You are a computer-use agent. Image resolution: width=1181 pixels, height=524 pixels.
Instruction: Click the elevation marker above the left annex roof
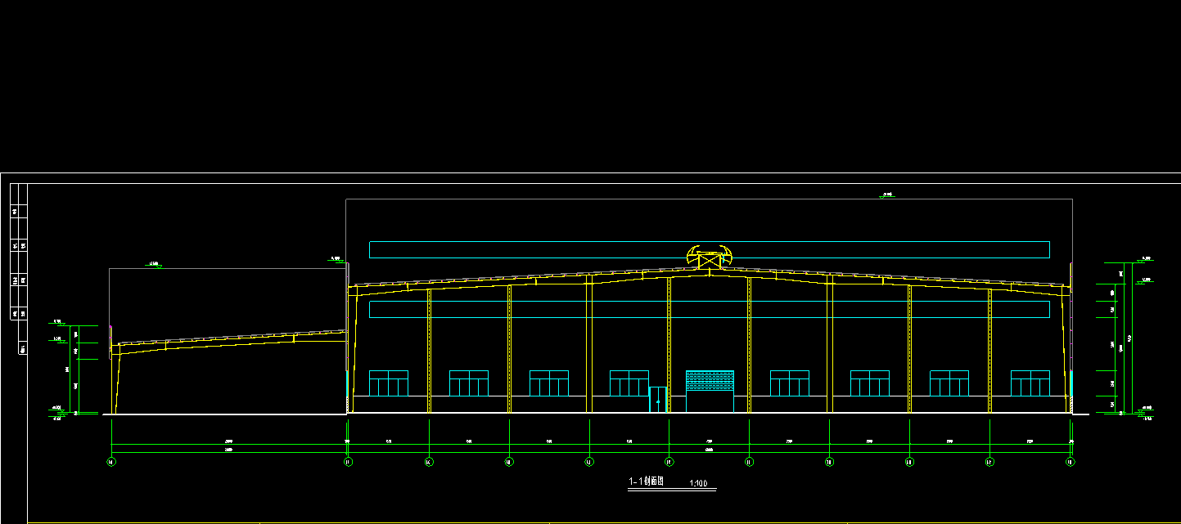click(154, 265)
